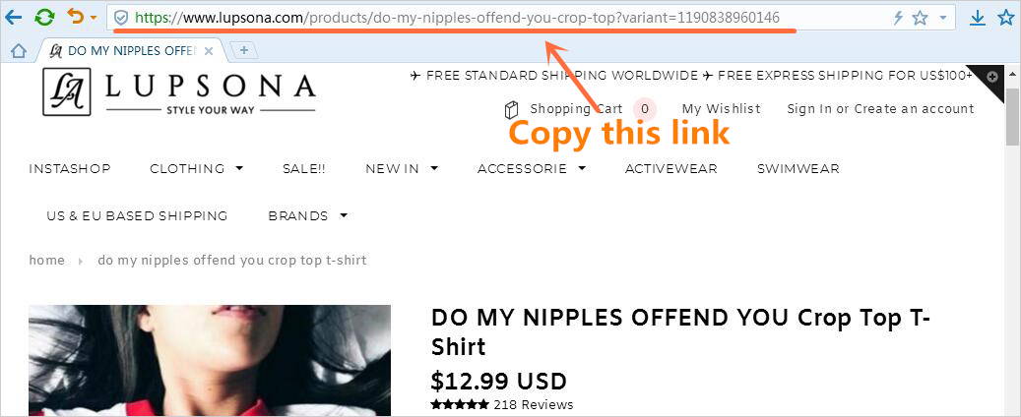Open the Shopping Cart link
Image resolution: width=1021 pixels, height=417 pixels.
(576, 108)
